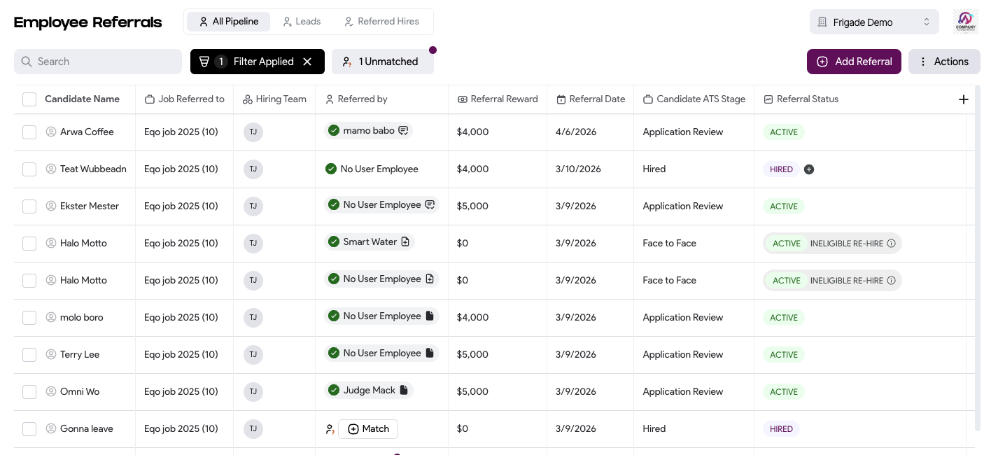984x455 pixels.
Task: Click the person icon beside Omni Wo
Action: click(51, 391)
